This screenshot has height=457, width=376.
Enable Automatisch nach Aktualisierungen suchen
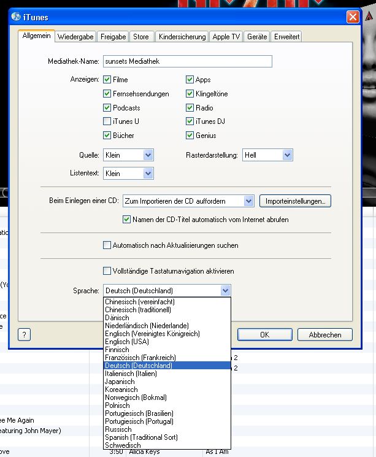point(107,245)
